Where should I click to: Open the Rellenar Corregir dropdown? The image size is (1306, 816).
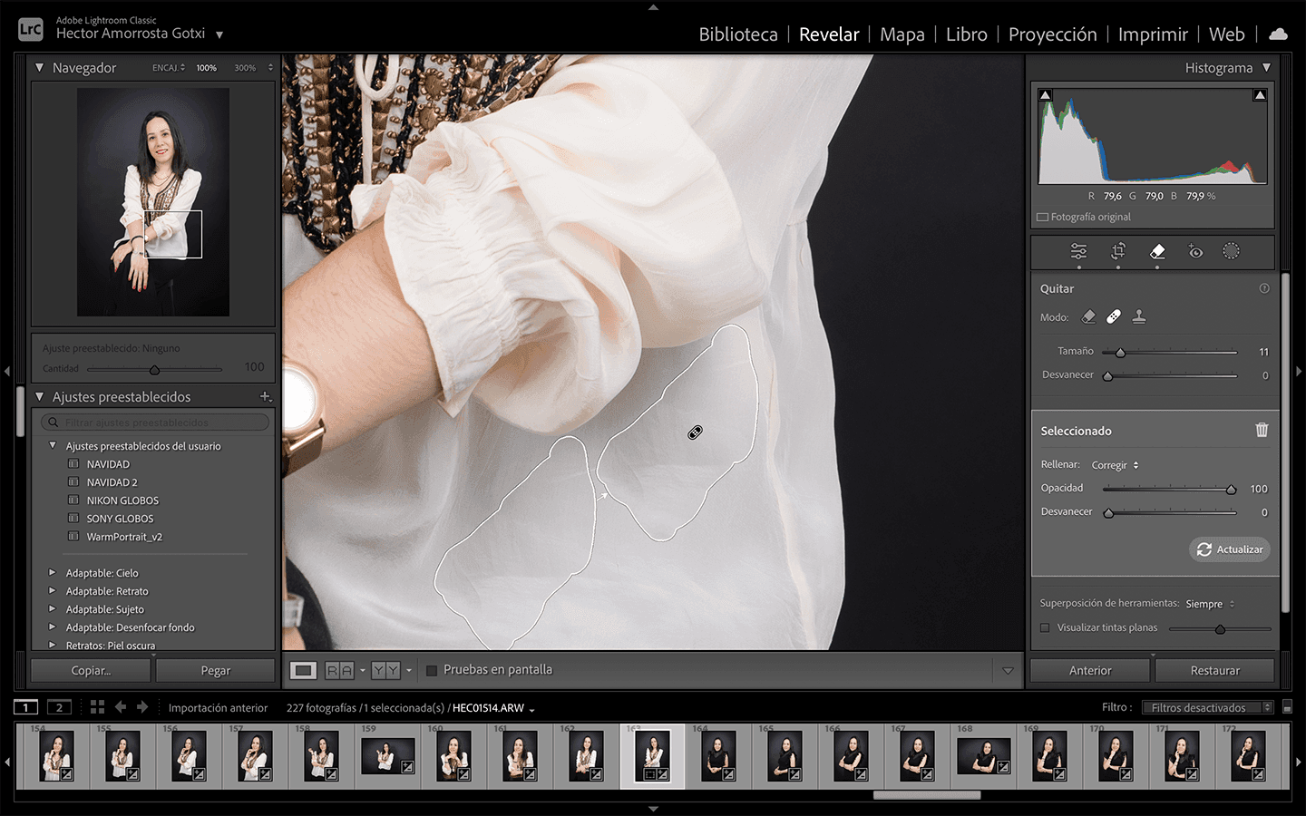click(1115, 465)
